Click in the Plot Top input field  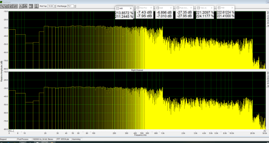50,6
